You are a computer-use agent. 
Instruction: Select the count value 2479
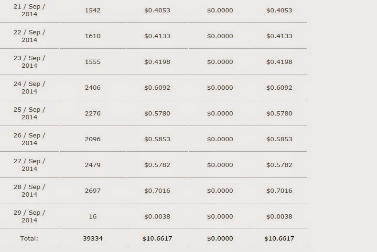click(x=93, y=165)
